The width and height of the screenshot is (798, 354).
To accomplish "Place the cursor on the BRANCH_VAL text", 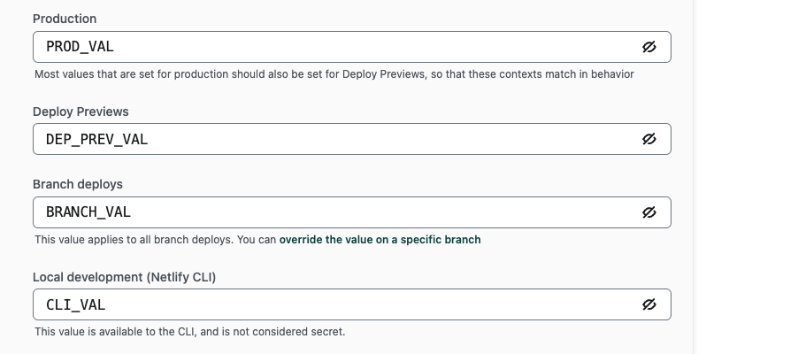I will click(x=88, y=212).
